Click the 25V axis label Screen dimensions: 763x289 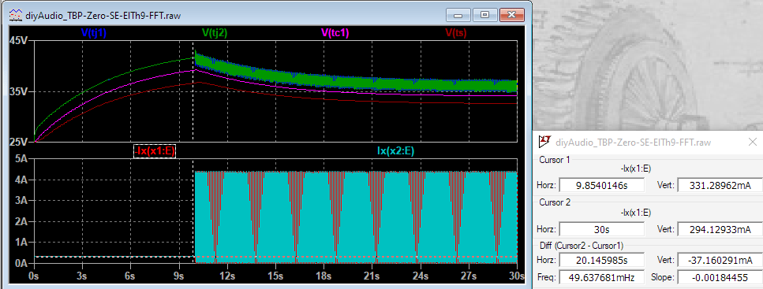pos(18,143)
